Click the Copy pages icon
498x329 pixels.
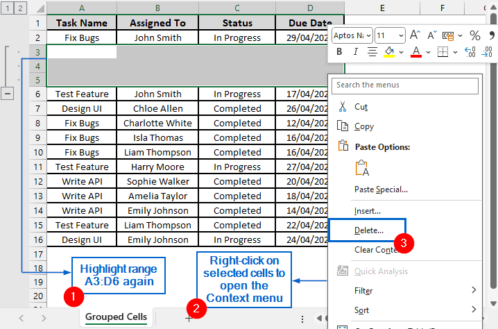click(343, 126)
